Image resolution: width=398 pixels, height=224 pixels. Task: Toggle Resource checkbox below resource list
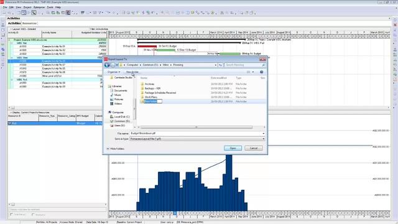click(x=33, y=215)
